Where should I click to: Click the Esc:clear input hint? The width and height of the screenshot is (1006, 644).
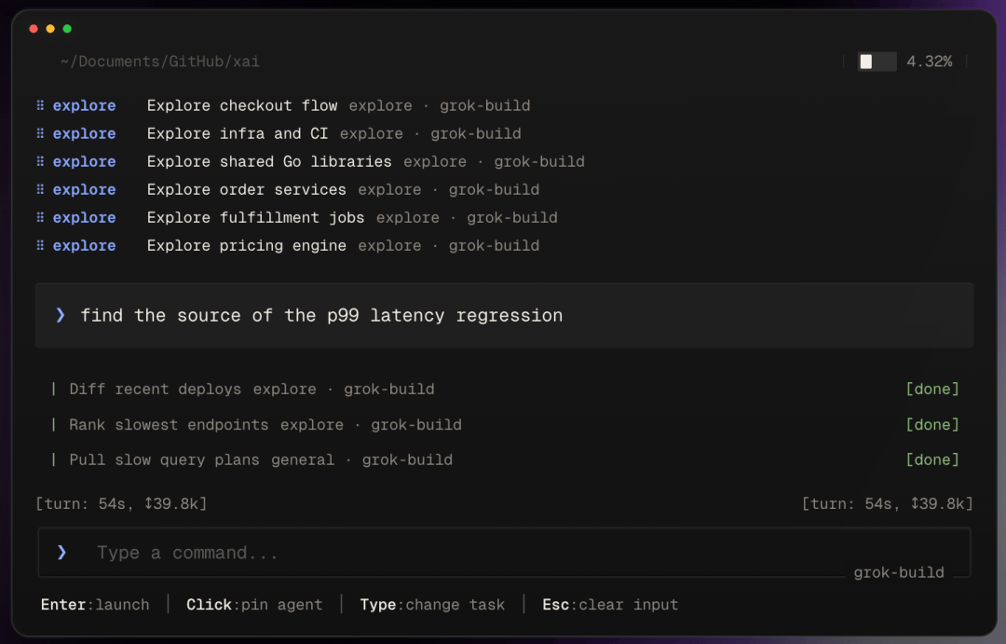(x=610, y=604)
